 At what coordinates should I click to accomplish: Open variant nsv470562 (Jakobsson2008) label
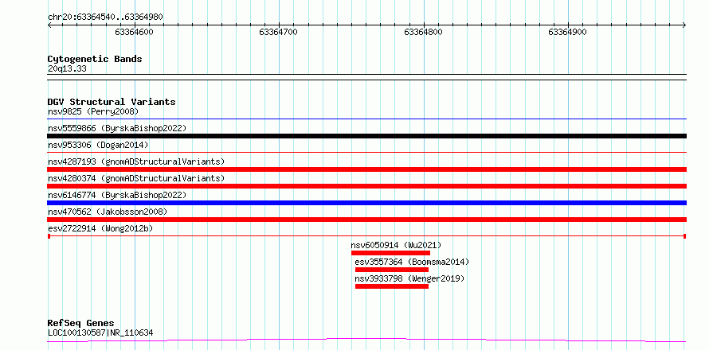pos(108,212)
